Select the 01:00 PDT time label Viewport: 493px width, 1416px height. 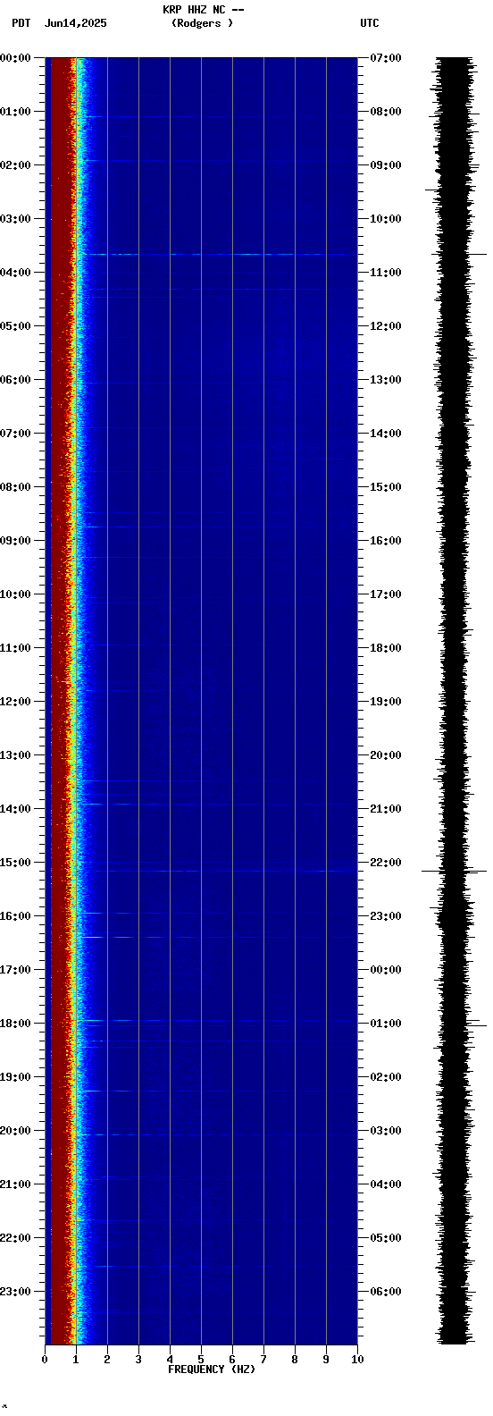pos(15,112)
